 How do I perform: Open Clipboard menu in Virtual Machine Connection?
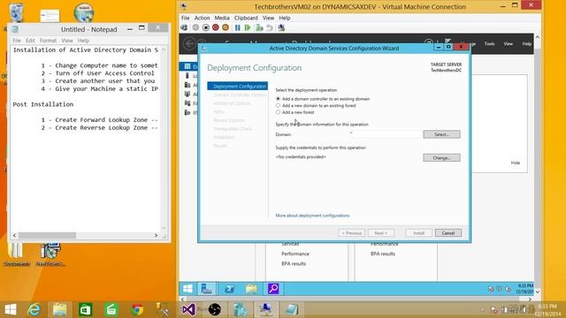(x=246, y=18)
